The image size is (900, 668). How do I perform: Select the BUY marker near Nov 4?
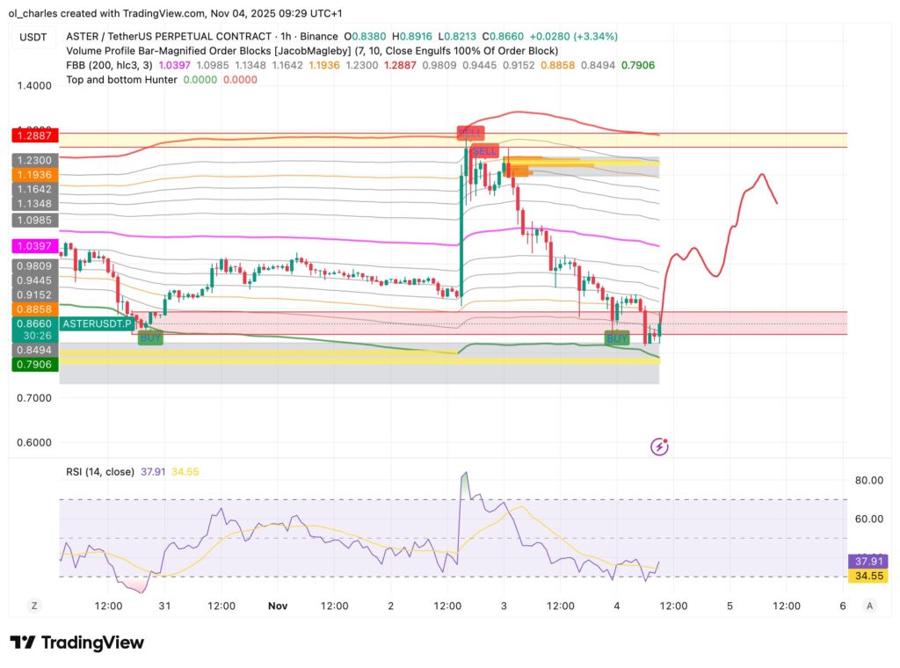coord(617,338)
